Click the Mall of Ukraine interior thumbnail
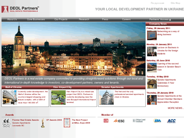 click(10, 97)
